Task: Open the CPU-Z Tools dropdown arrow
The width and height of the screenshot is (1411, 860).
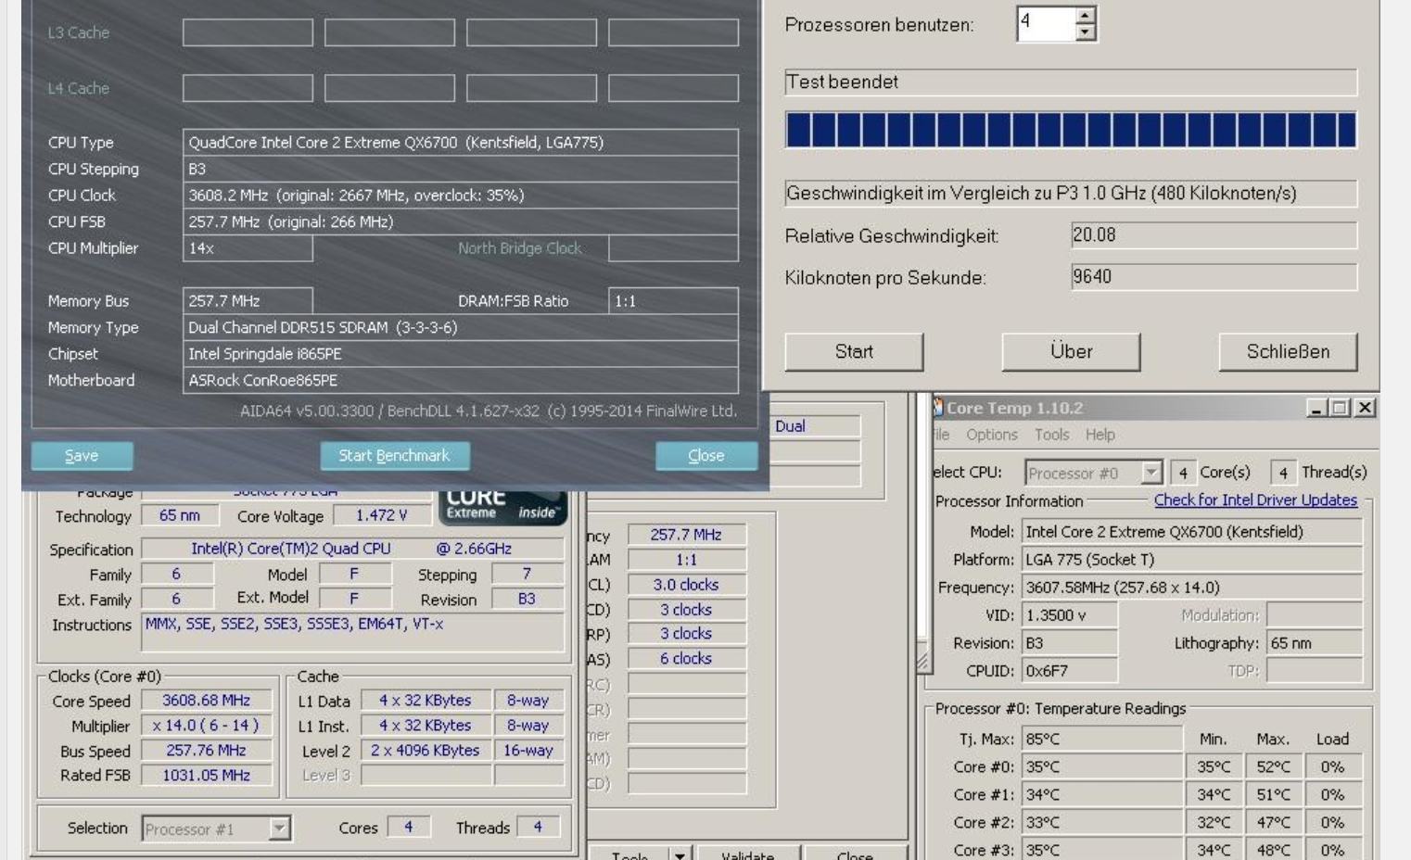Action: [680, 854]
